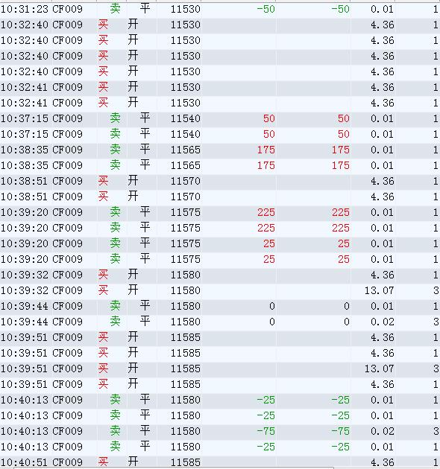The image size is (440, 469).
Task: Select the first 10:39:20 row with profit 225
Action: (x=220, y=212)
